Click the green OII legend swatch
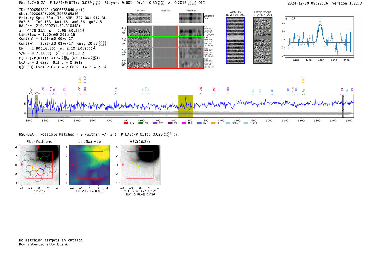This screenshot has height=259, width=381. pyautogui.click(x=140, y=123)
